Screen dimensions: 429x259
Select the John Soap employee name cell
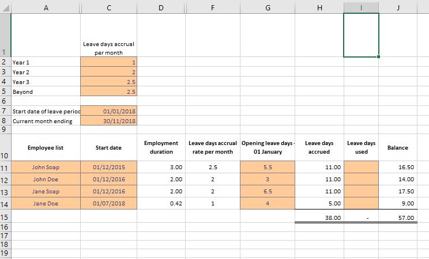46,167
